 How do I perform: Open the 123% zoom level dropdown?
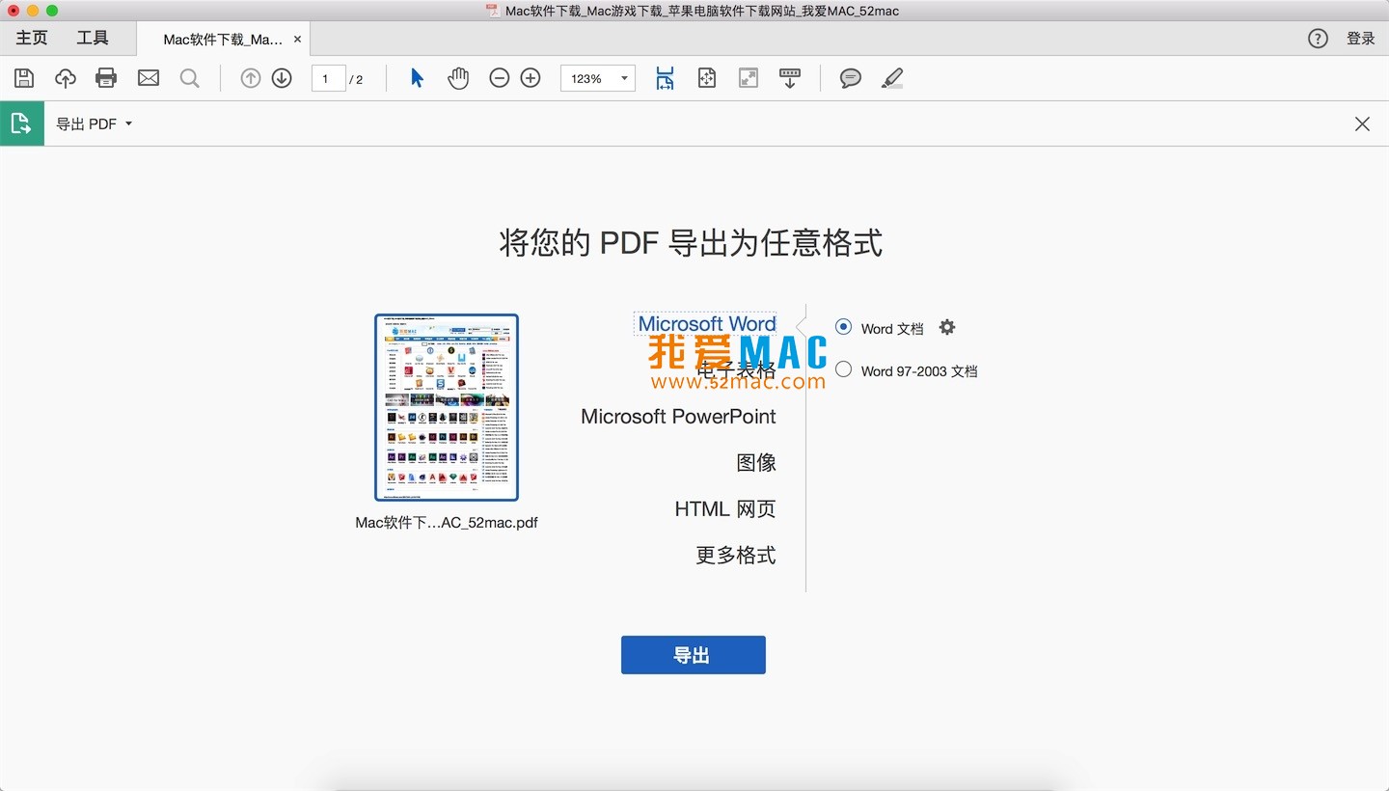point(598,78)
